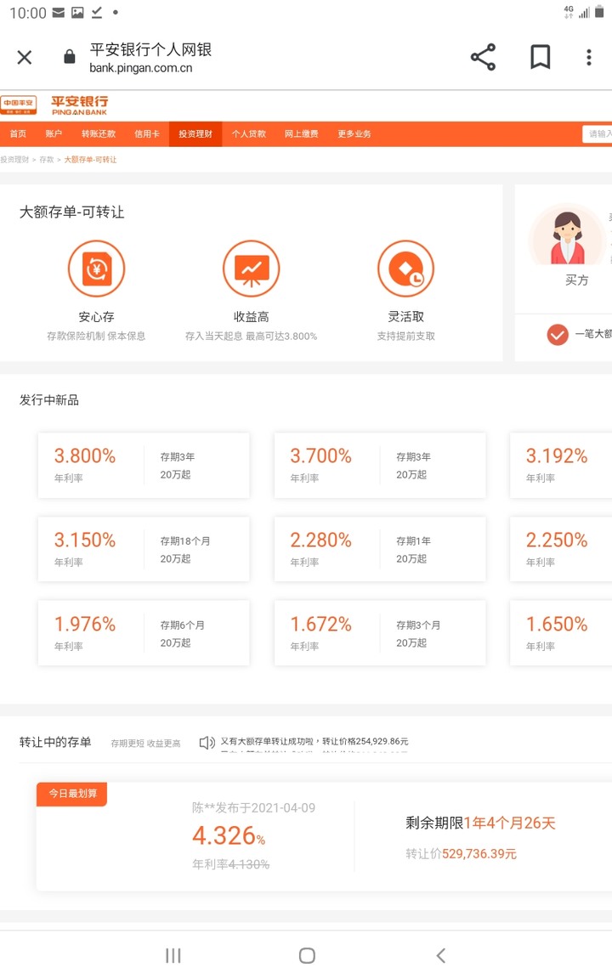Click the bank.pingan.com.cn URL text
Screen dimensions: 612x979
(x=140, y=68)
